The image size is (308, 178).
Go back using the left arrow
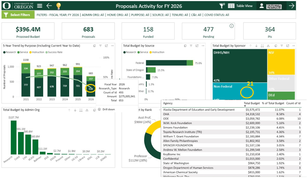(x=49, y=6)
